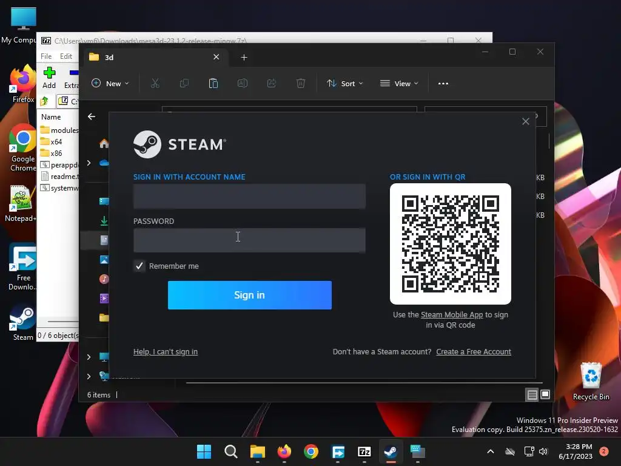The image size is (621, 466).
Task: Open the taskbar clock and date
Action: point(576,451)
